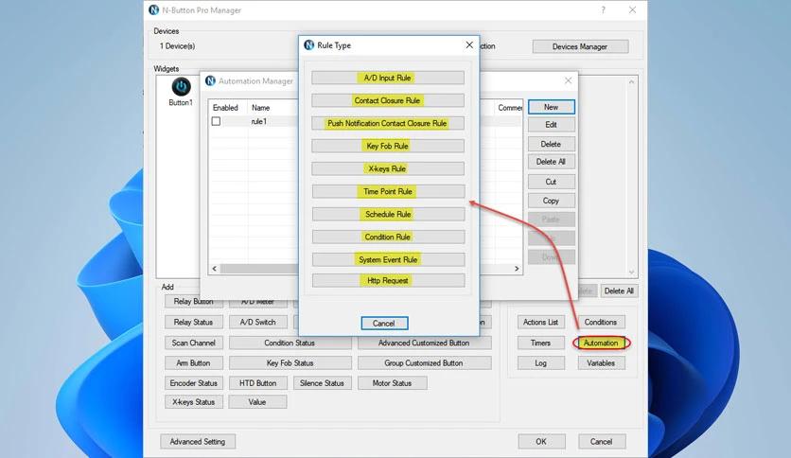791x458 pixels.
Task: Add an X-keys Status widget
Action: pyautogui.click(x=194, y=402)
